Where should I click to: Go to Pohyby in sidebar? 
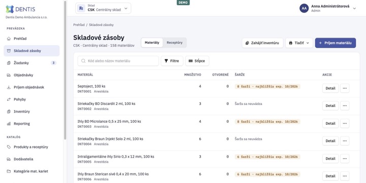(x=32, y=99)
